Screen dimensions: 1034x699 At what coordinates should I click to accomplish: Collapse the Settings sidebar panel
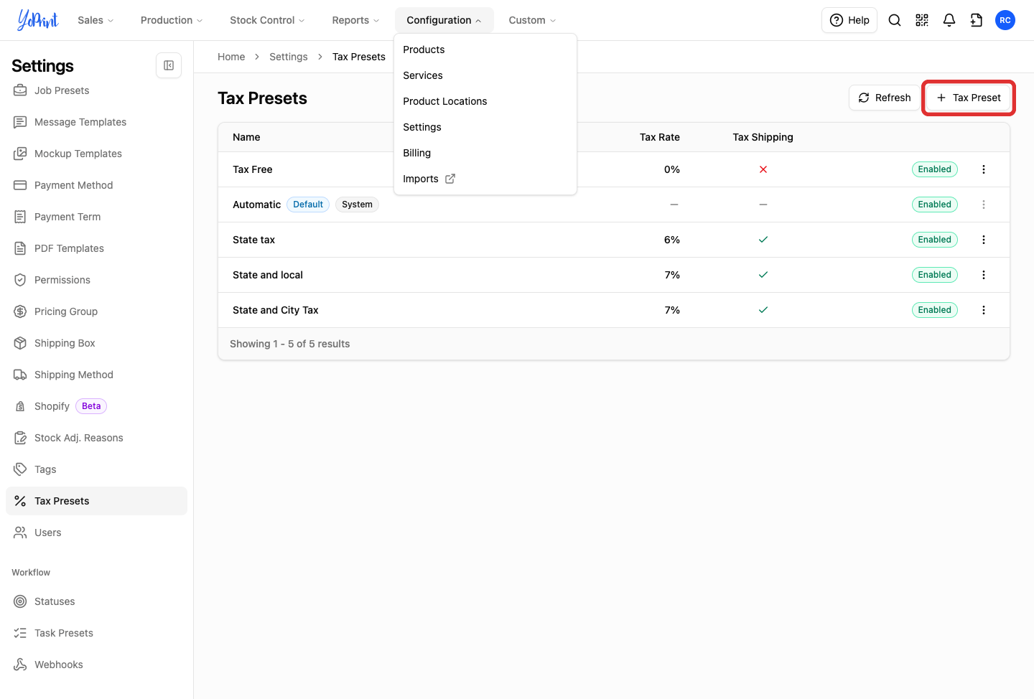169,65
